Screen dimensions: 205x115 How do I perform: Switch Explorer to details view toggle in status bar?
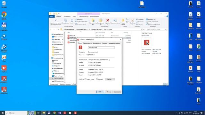pos(164,84)
